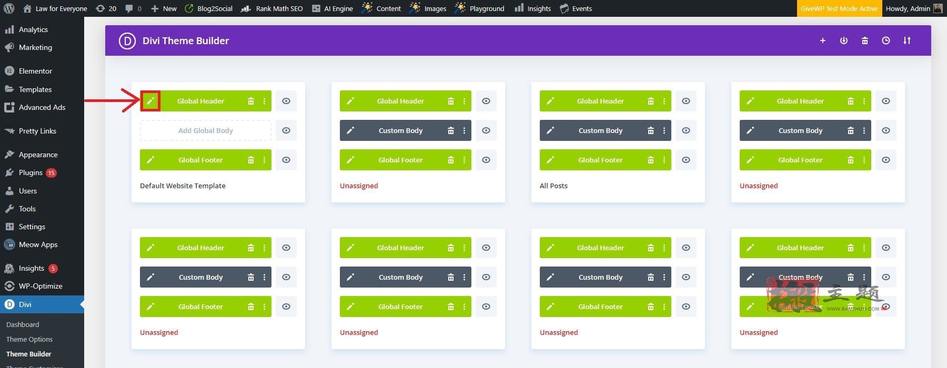
Task: Click trash icon in Divi Theme Builder header
Action: (865, 40)
